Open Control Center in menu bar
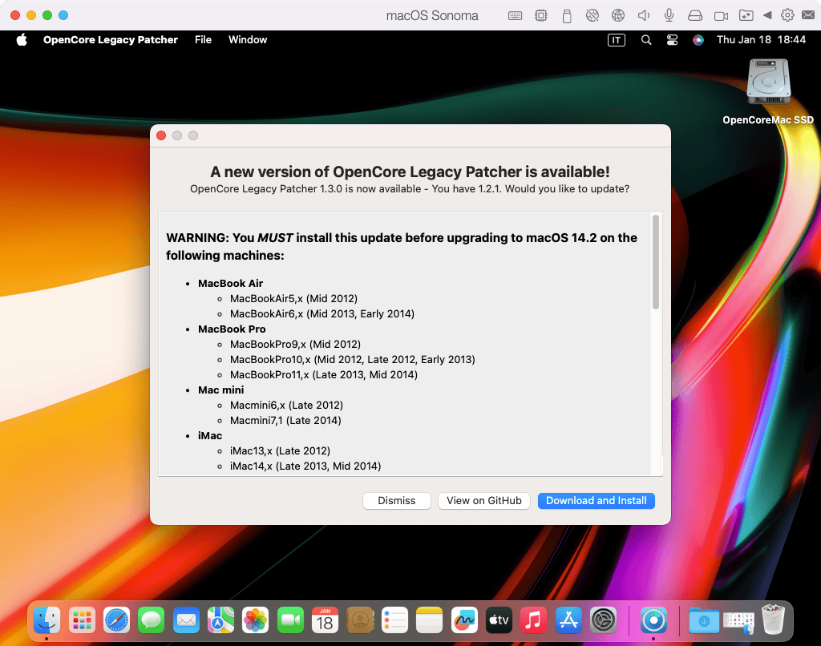821x646 pixels. [672, 40]
